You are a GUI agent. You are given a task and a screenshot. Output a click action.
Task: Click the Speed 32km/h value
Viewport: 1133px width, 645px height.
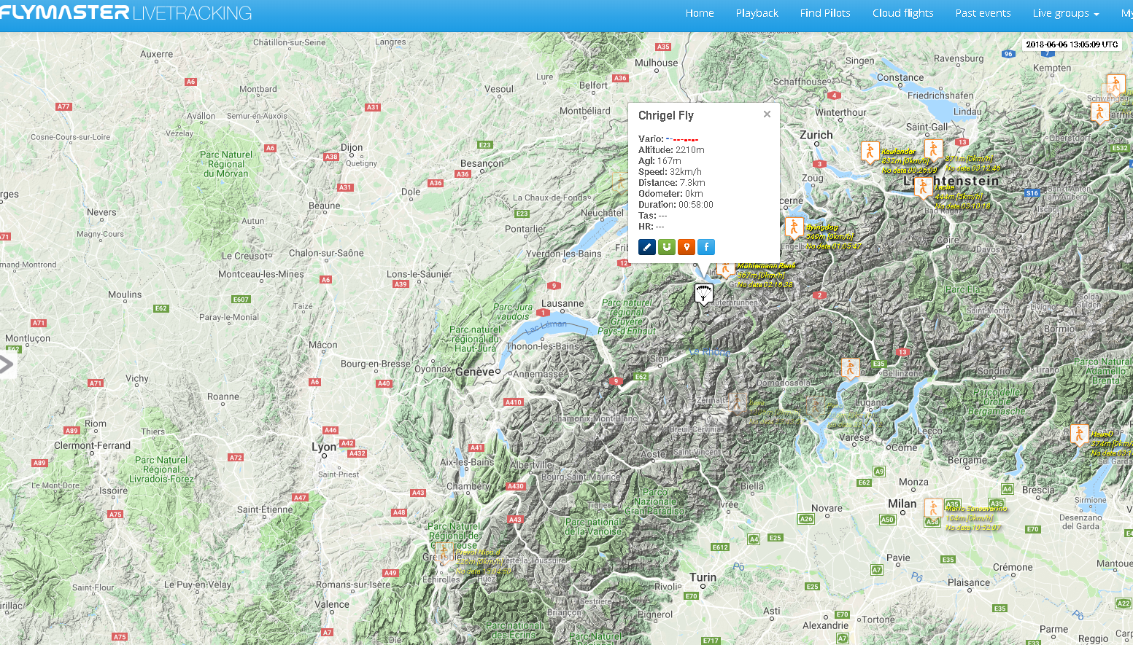click(686, 172)
